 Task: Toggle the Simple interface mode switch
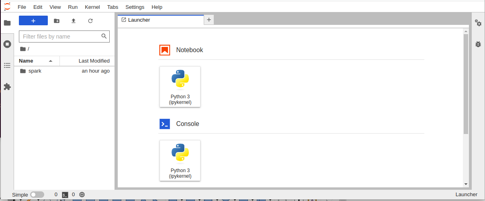tap(37, 195)
